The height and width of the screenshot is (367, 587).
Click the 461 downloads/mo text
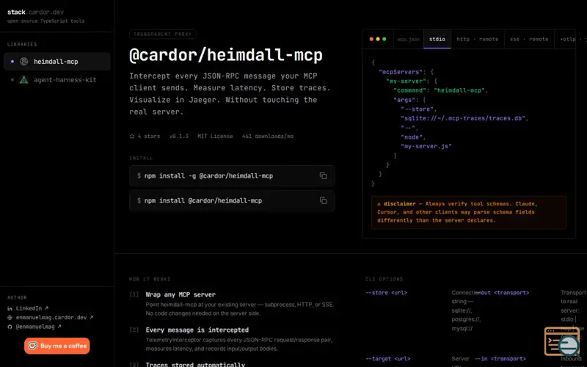pos(268,137)
